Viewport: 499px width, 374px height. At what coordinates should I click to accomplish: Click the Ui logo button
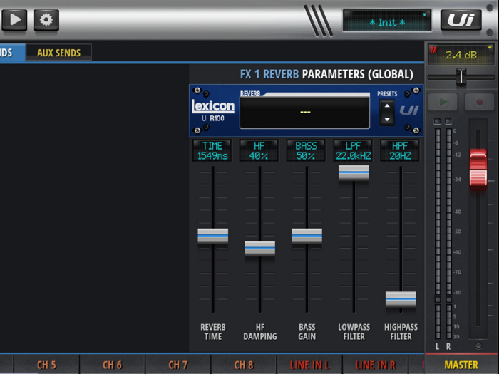click(461, 20)
